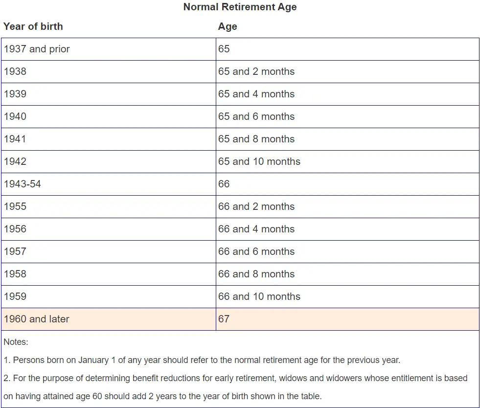This screenshot has width=480, height=408.
Task: Click the "66 and 4 months" cell
Action: click(256, 229)
